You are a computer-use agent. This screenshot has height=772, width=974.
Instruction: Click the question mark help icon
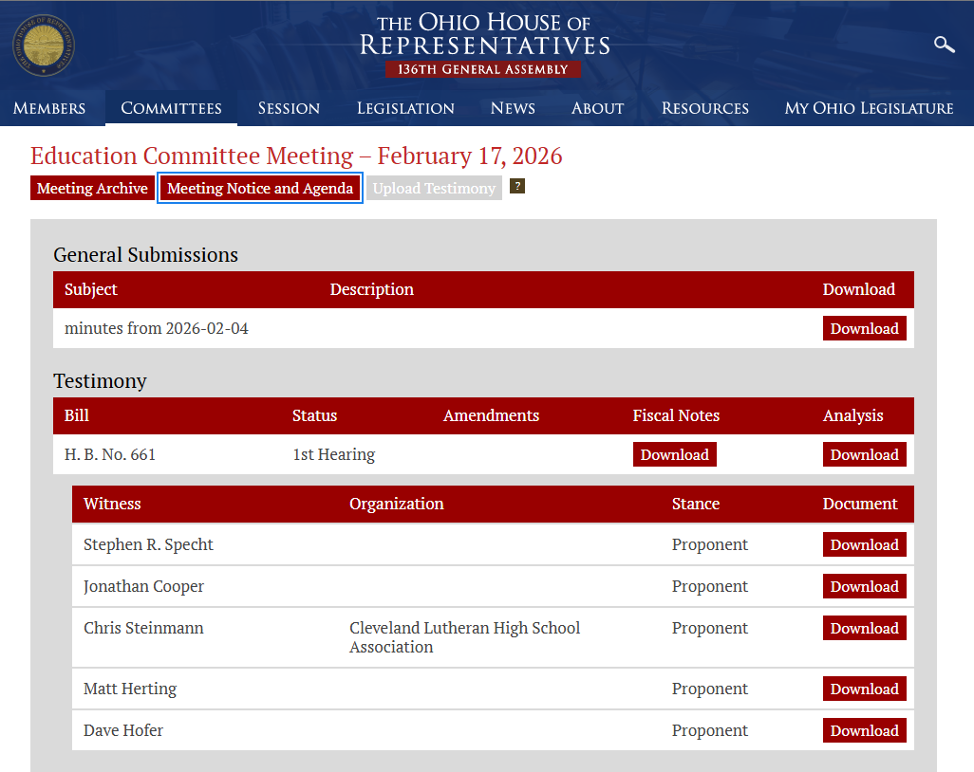pyautogui.click(x=516, y=186)
